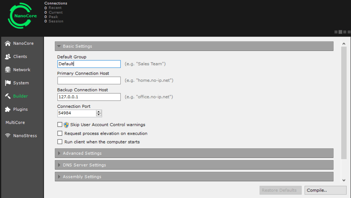Click the Peak connections counter
This screenshot has width=351, height=198.
(x=51, y=17)
